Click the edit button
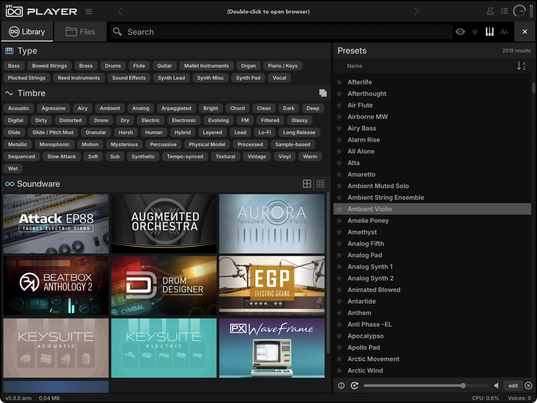Viewport: 537px width, 403px height. click(x=513, y=385)
